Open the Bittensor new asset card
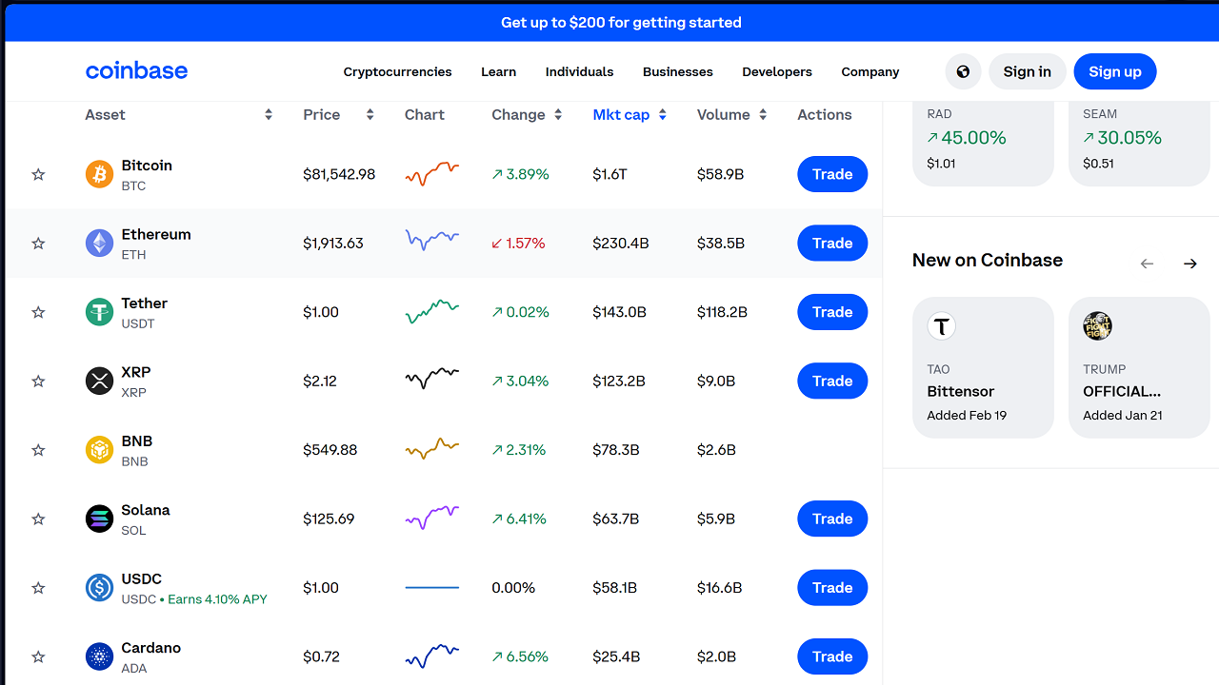The image size is (1219, 685). pyautogui.click(x=983, y=367)
